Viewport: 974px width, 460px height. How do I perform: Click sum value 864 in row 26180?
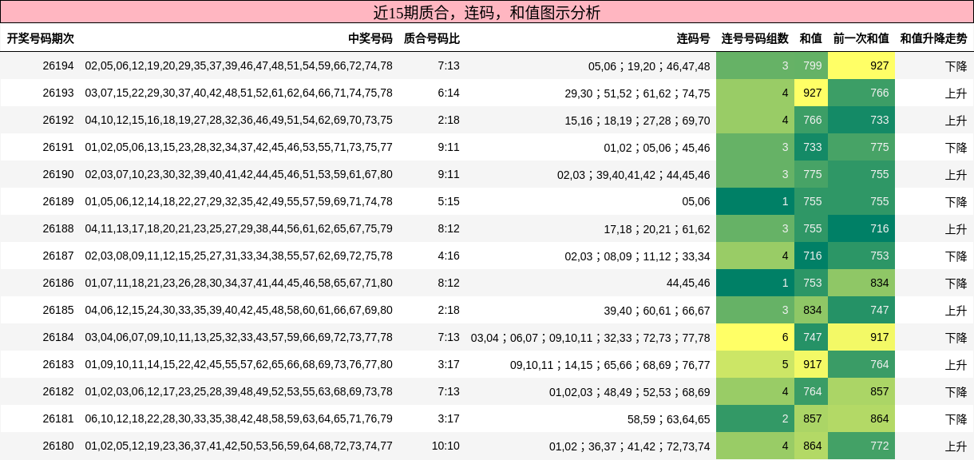(x=811, y=446)
